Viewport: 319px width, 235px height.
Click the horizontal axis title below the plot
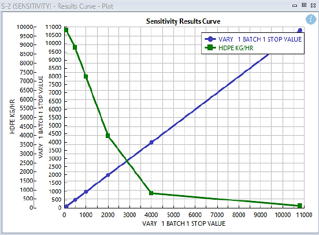click(184, 223)
